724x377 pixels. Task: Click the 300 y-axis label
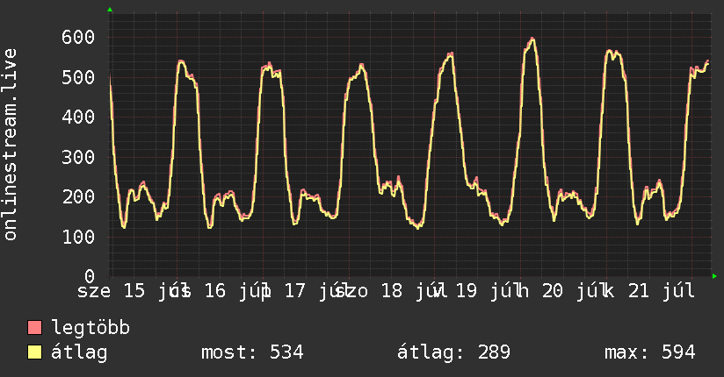(x=78, y=157)
